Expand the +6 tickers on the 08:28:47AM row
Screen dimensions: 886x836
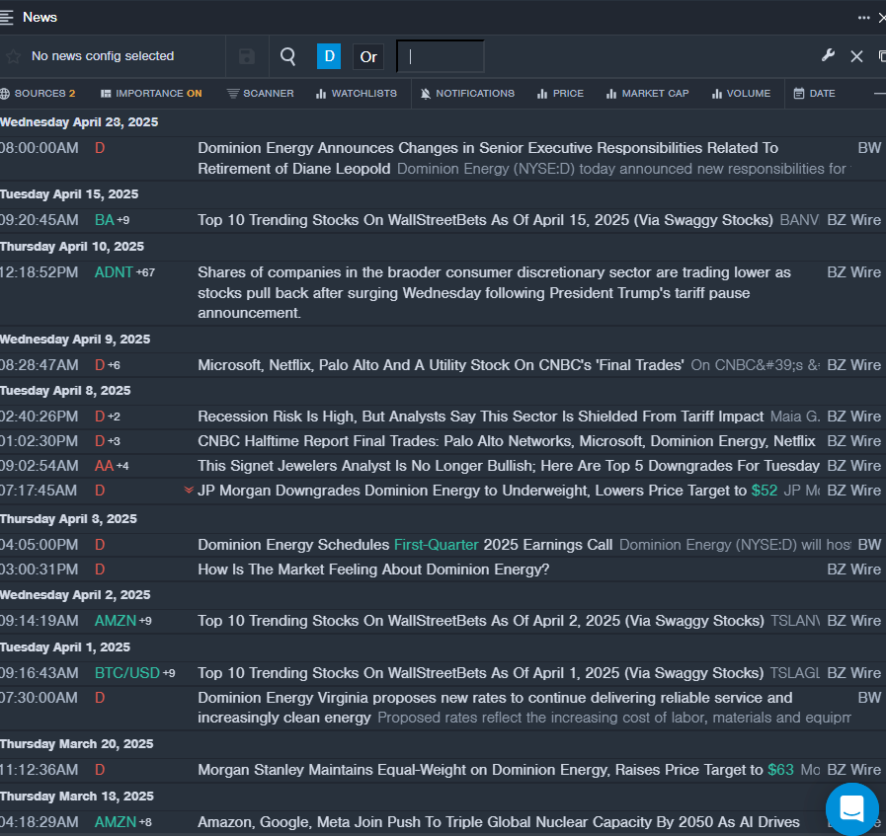[x=114, y=365]
